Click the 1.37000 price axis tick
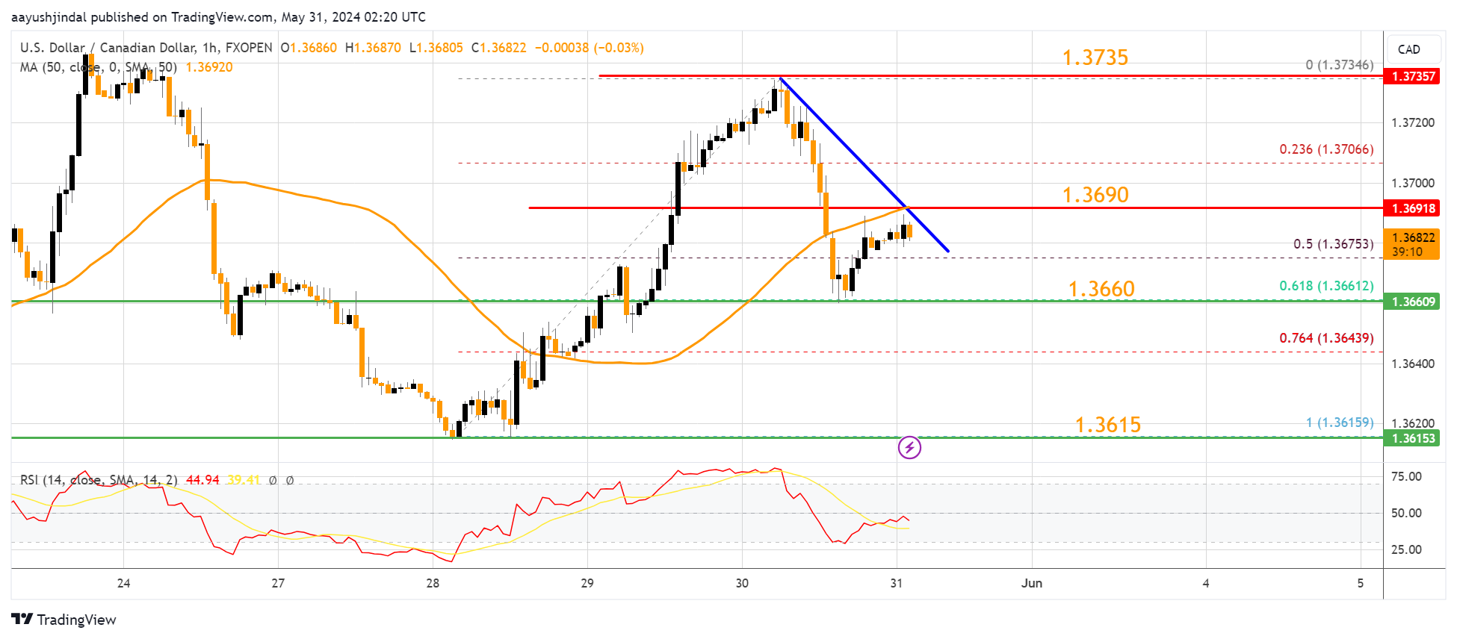The image size is (1457, 639). (1413, 183)
